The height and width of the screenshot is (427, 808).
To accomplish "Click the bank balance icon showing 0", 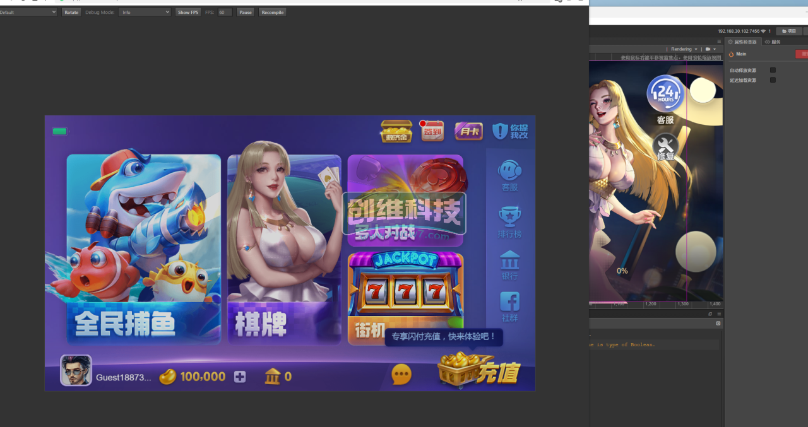I will [x=272, y=377].
